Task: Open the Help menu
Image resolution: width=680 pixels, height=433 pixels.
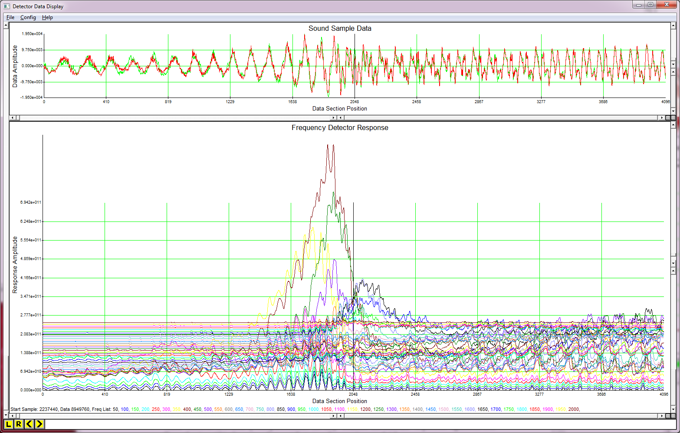Action: [47, 17]
